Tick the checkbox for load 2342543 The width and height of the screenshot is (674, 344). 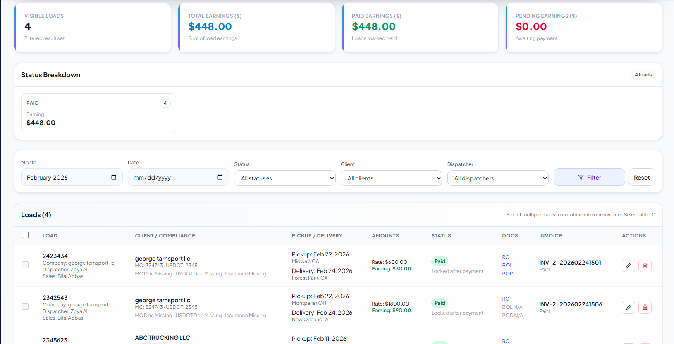pos(25,306)
